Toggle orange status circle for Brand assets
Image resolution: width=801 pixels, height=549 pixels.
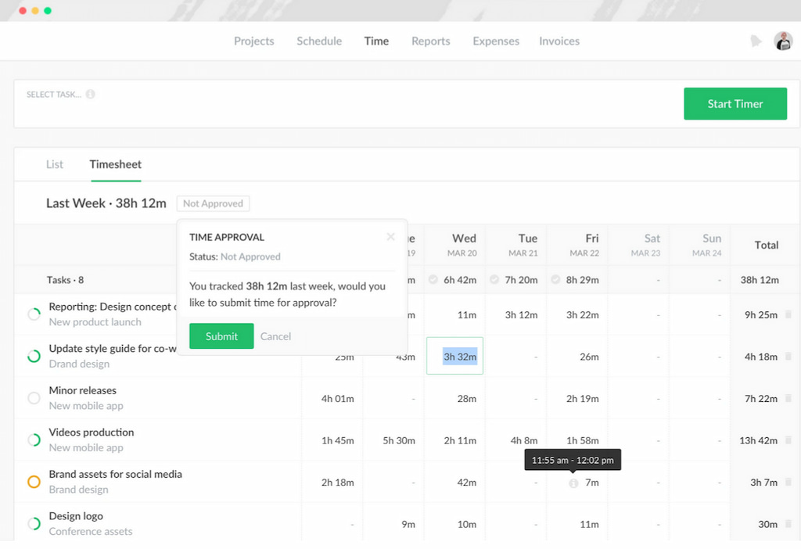pos(34,482)
